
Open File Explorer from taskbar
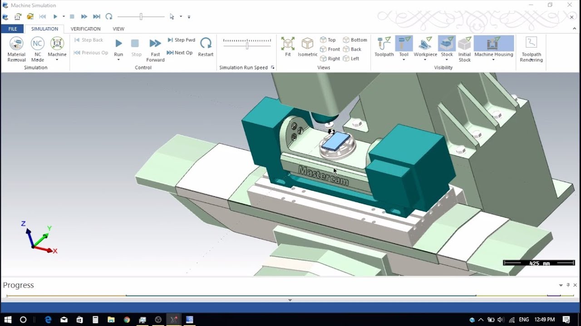pyautogui.click(x=111, y=320)
